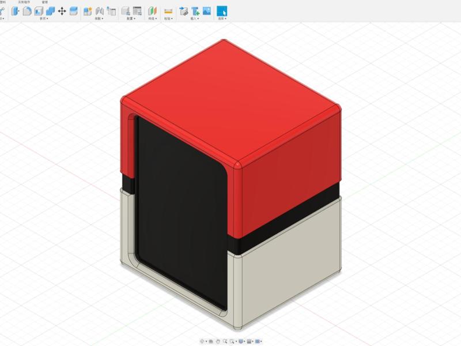Click the insert image icon in the 插入 group
Viewport: 461px width, 346px height.
tap(206, 10)
